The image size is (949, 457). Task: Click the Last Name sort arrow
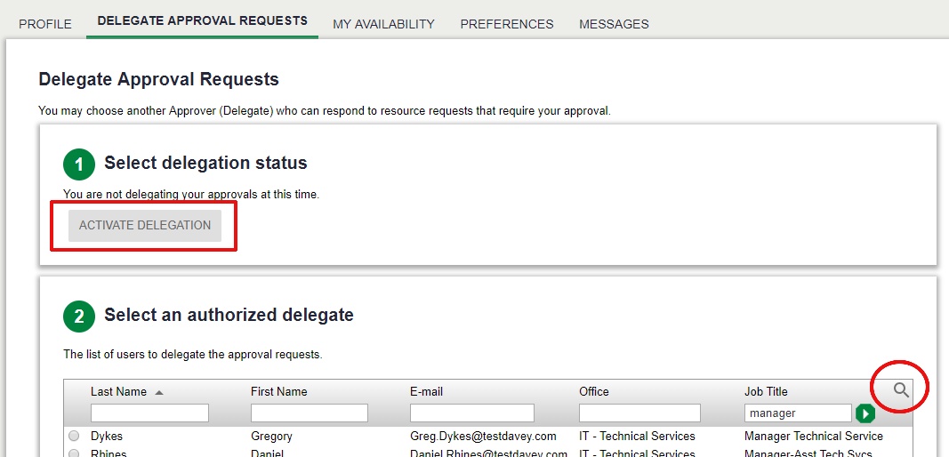click(x=159, y=392)
